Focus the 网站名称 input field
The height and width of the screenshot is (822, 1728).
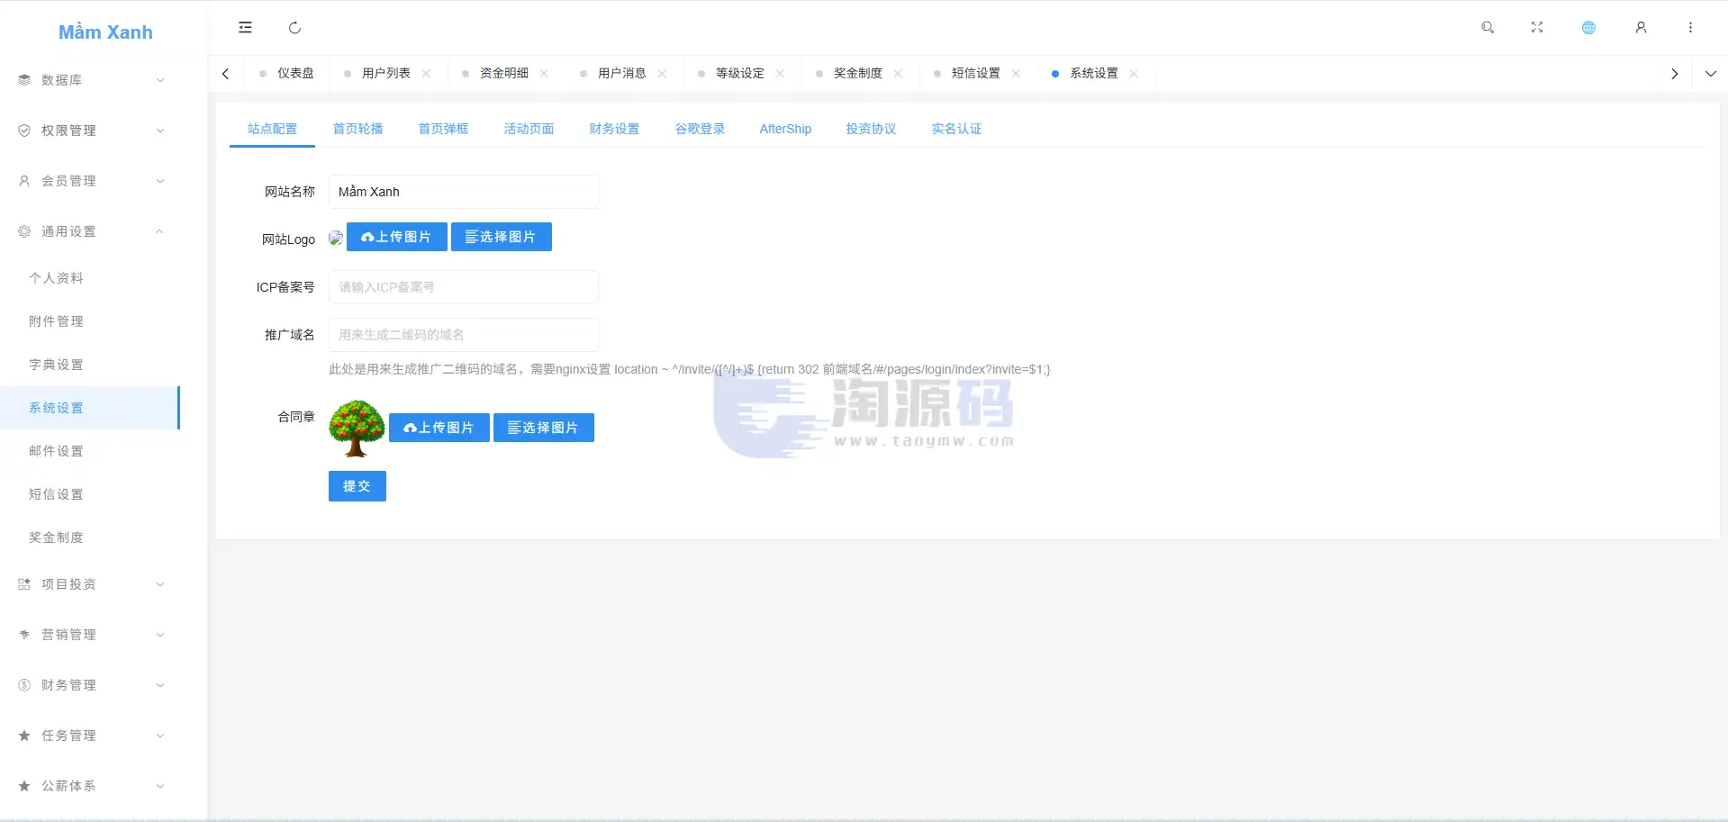(x=463, y=192)
